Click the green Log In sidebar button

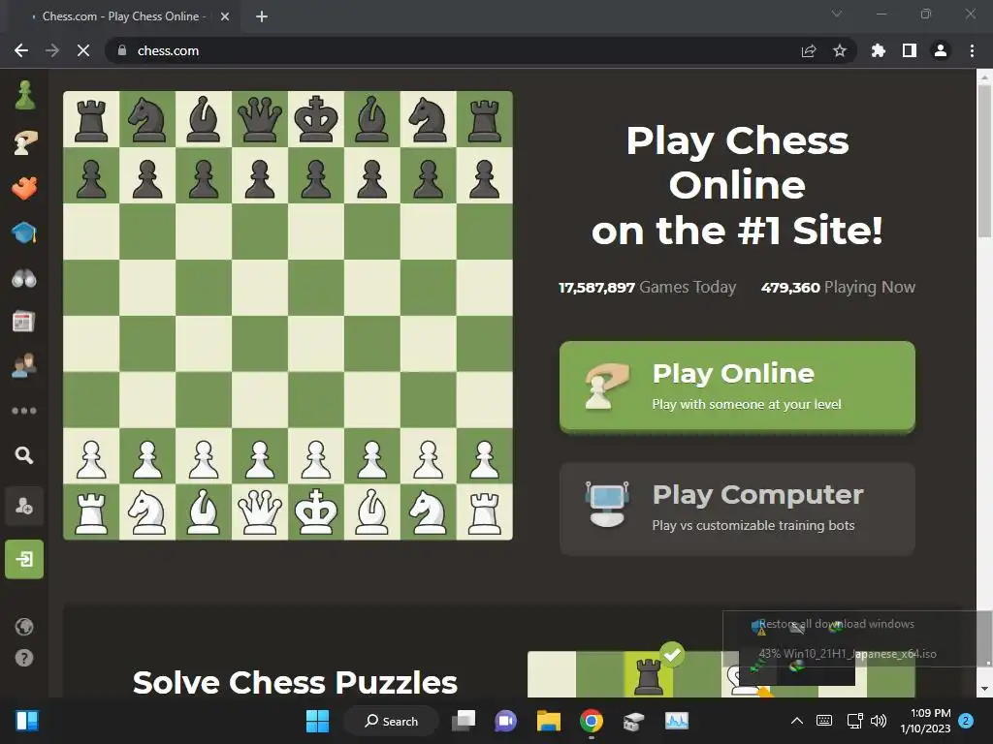coord(24,559)
